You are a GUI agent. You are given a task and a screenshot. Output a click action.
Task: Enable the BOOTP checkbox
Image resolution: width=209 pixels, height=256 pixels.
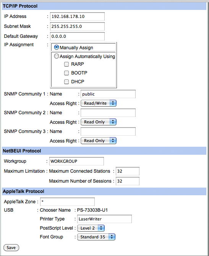click(66, 73)
